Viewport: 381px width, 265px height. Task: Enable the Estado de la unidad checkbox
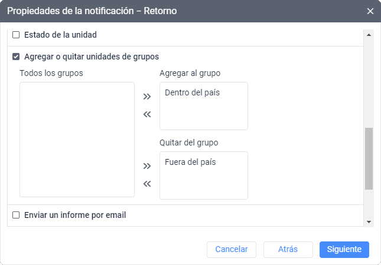pyautogui.click(x=16, y=35)
